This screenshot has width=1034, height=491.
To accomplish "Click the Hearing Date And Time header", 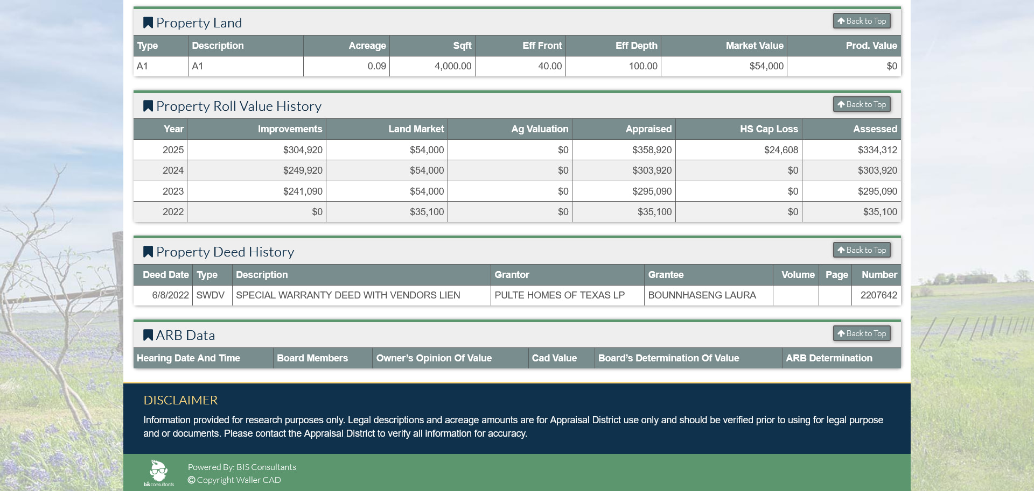I will 203,358.
